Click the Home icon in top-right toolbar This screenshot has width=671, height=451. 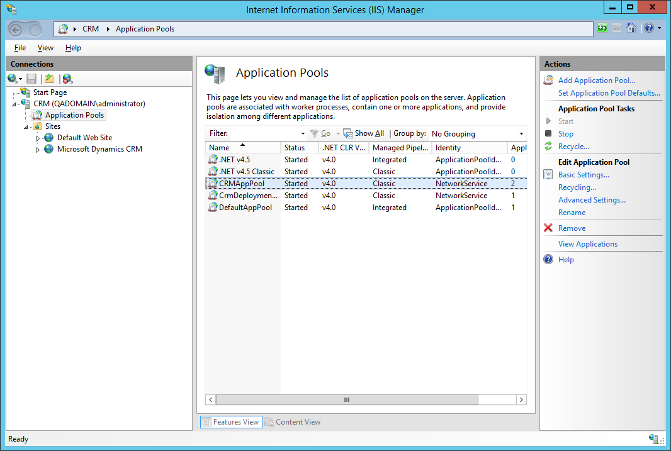tap(631, 28)
